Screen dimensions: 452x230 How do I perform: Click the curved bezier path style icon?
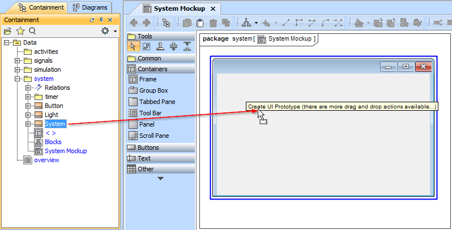(x=325, y=23)
